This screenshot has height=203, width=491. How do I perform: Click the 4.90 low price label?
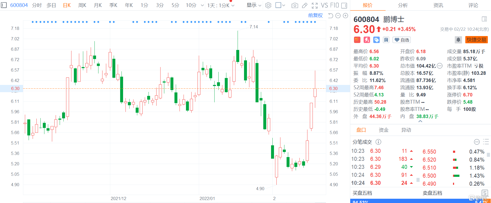tap(260, 189)
